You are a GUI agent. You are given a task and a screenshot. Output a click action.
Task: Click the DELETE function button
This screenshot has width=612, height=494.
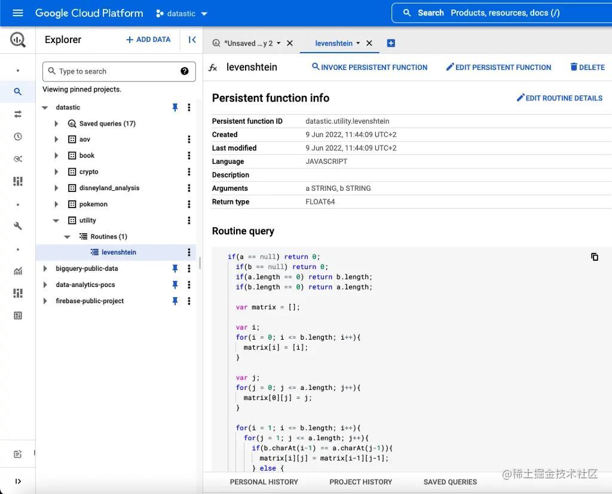pos(587,67)
